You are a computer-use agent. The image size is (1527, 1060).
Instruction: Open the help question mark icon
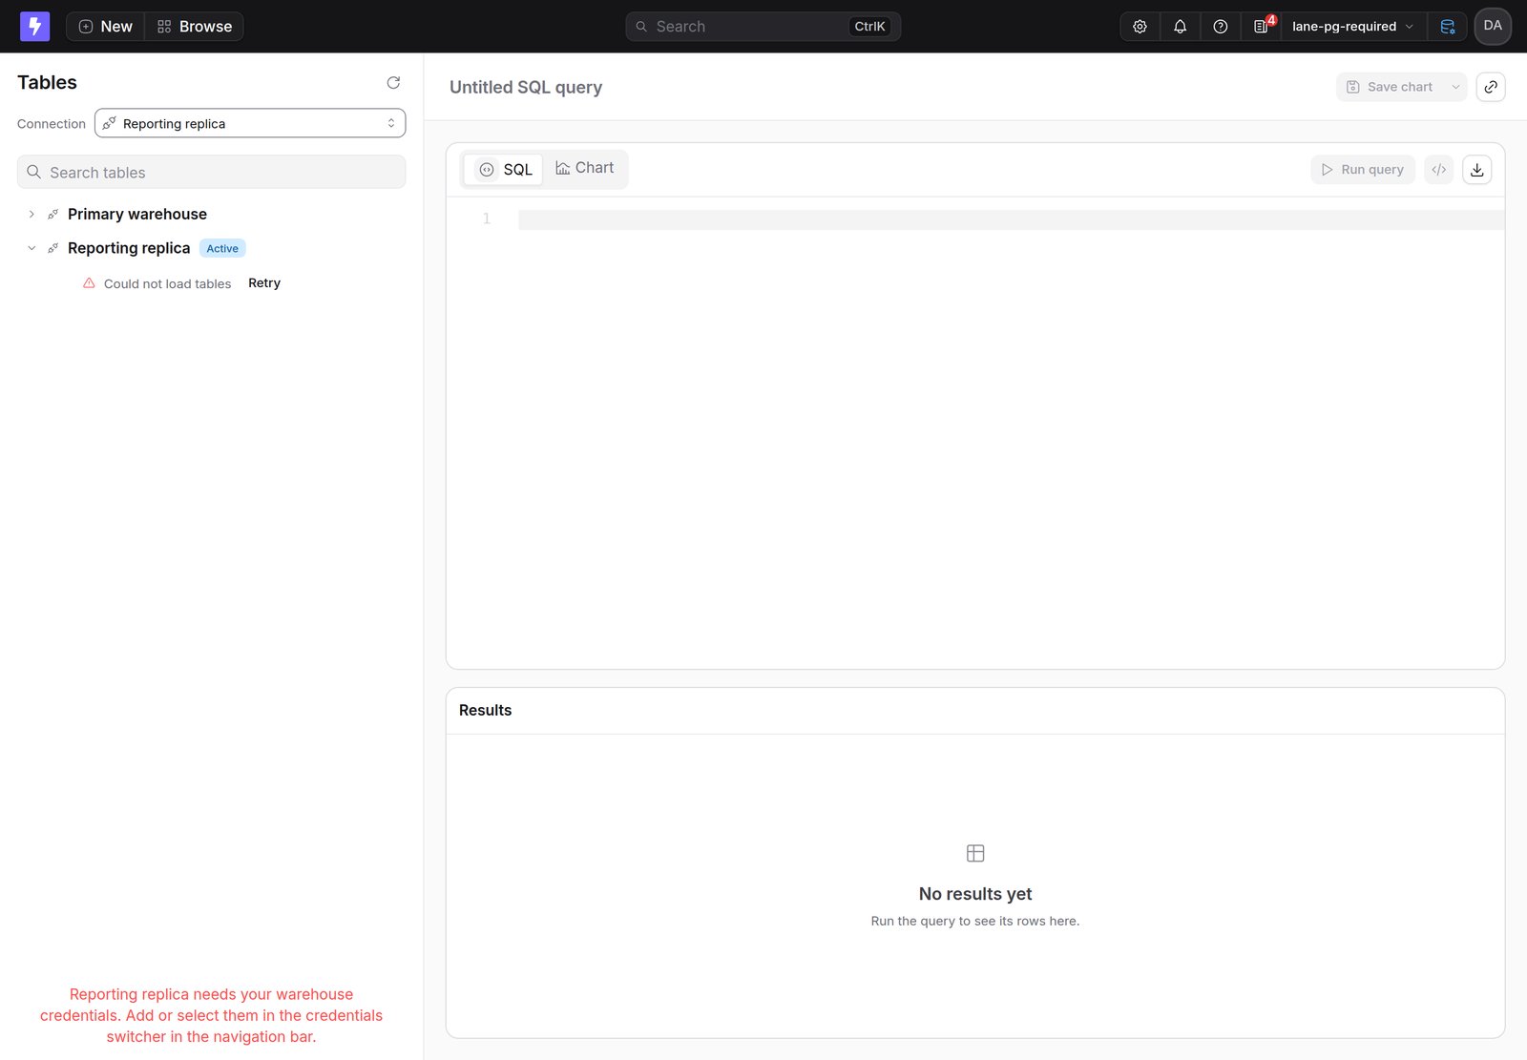pyautogui.click(x=1220, y=27)
